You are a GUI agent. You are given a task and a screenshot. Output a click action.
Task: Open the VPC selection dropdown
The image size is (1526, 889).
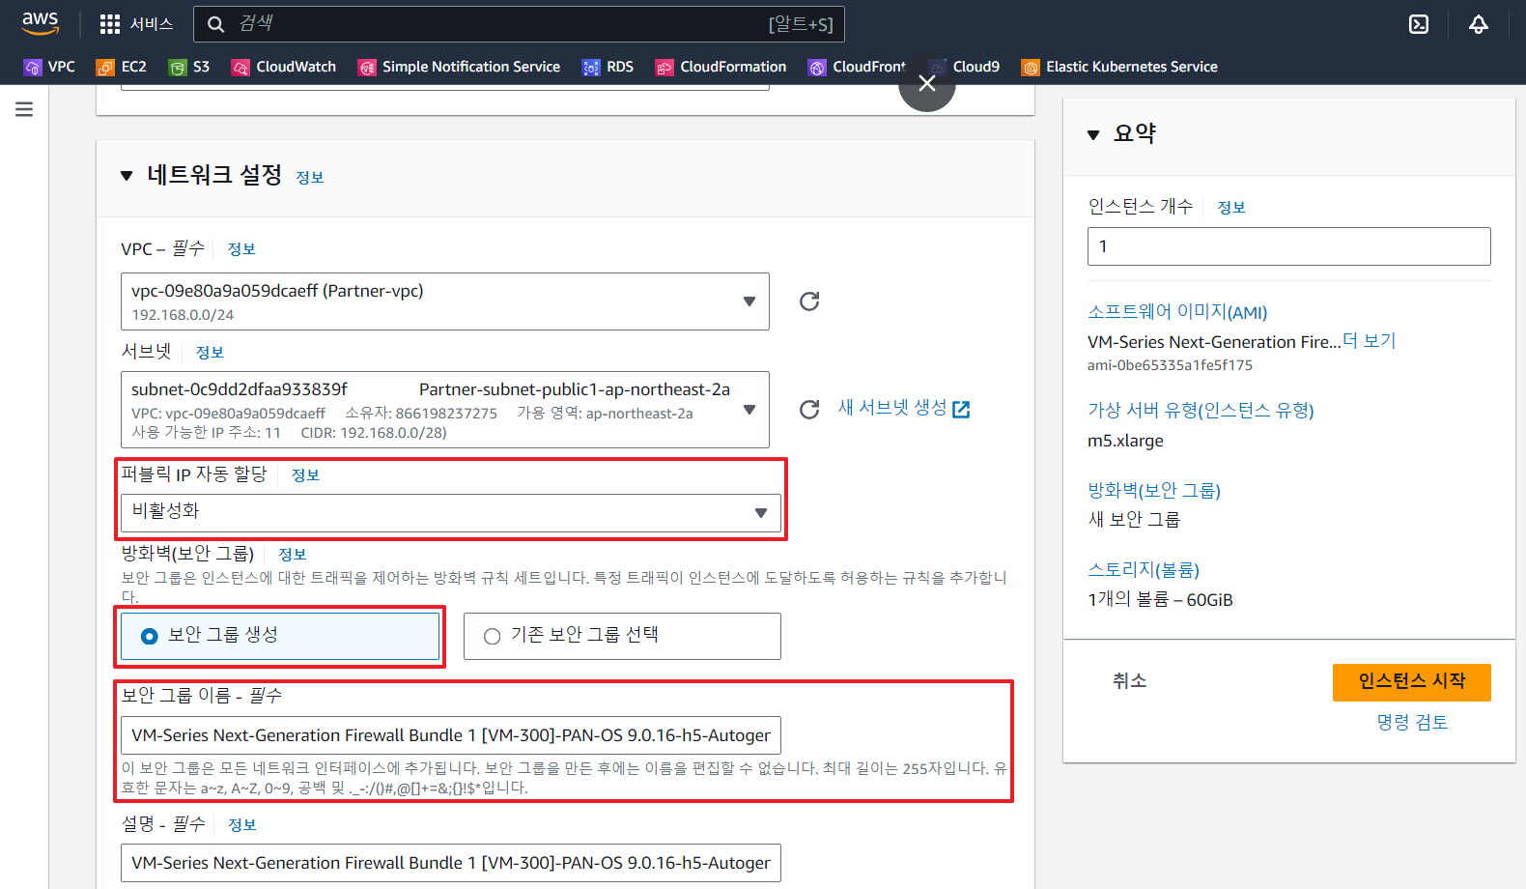[445, 301]
